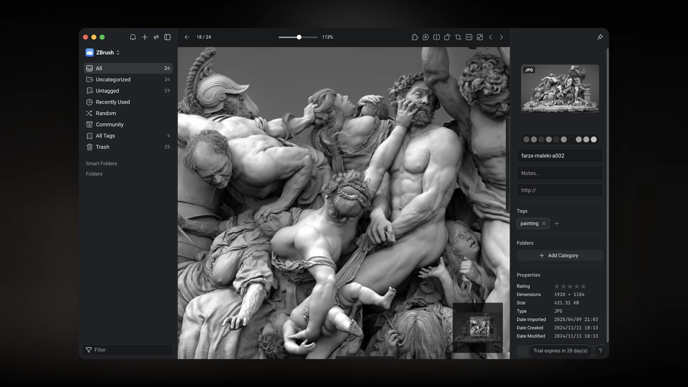Click Add Category button
Image resolution: width=688 pixels, height=387 pixels.
[x=560, y=255]
